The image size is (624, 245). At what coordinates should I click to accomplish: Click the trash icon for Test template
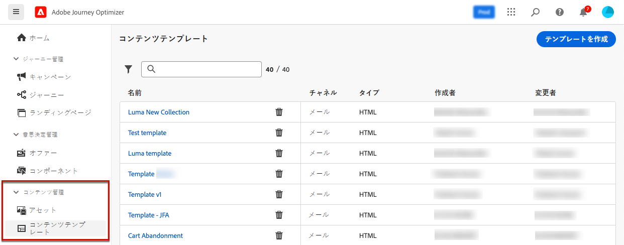pyautogui.click(x=279, y=133)
